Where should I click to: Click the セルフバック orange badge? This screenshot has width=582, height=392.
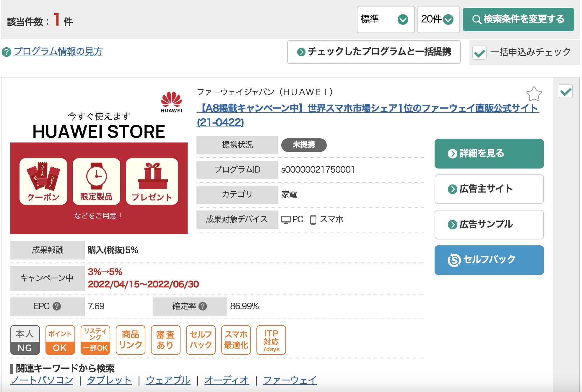[x=201, y=340]
